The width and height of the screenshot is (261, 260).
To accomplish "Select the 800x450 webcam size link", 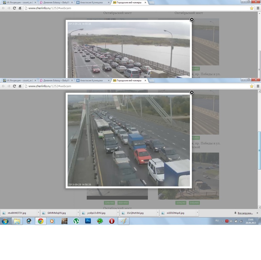I will point(123,203).
